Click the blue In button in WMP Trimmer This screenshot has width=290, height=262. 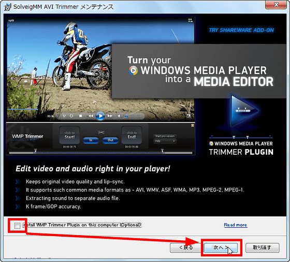[x=91, y=140]
